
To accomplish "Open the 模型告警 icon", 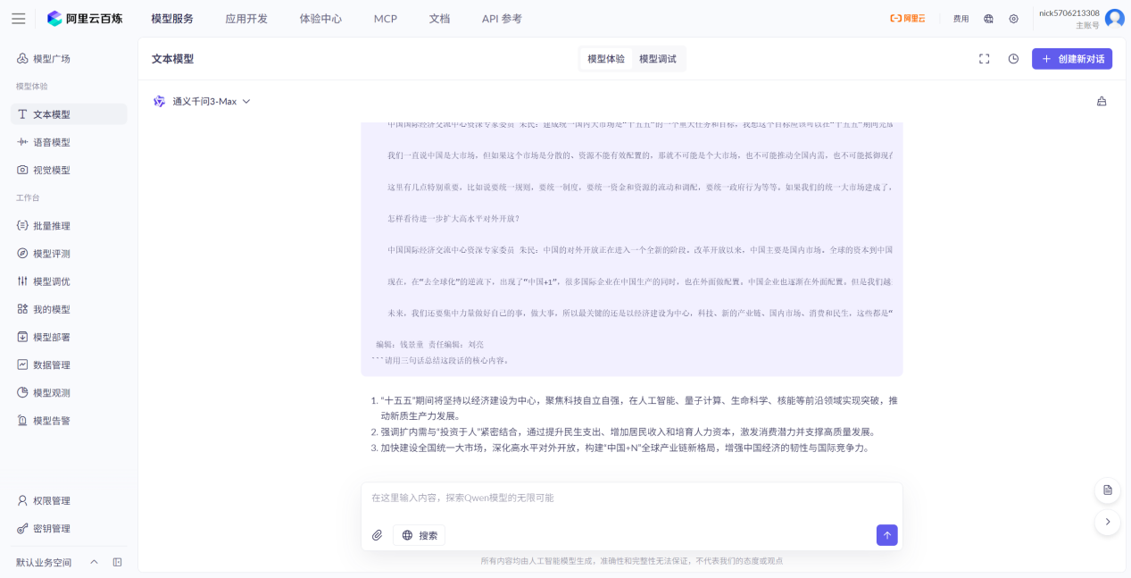I will point(22,420).
